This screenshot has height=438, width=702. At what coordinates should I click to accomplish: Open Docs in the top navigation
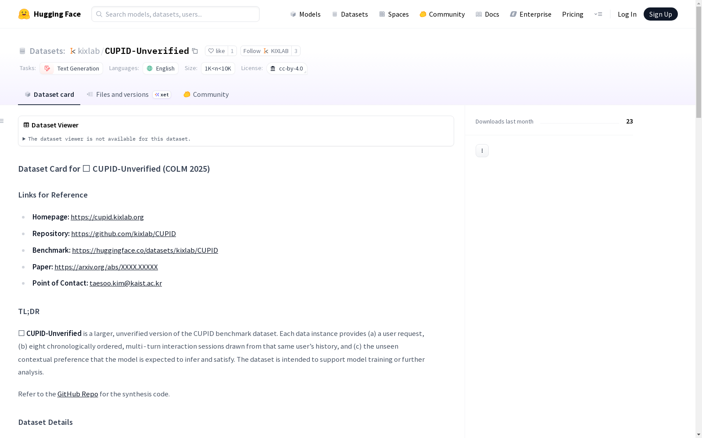point(487,14)
